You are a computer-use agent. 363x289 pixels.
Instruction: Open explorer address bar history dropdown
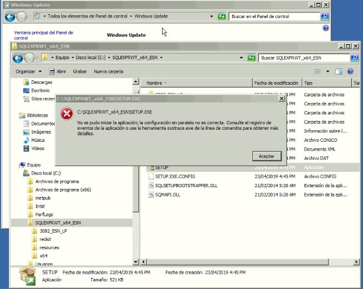pos(241,57)
